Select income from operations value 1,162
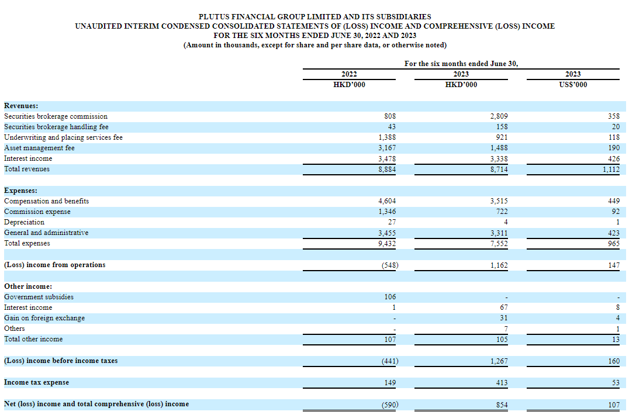This screenshot has width=629, height=415. point(499,265)
